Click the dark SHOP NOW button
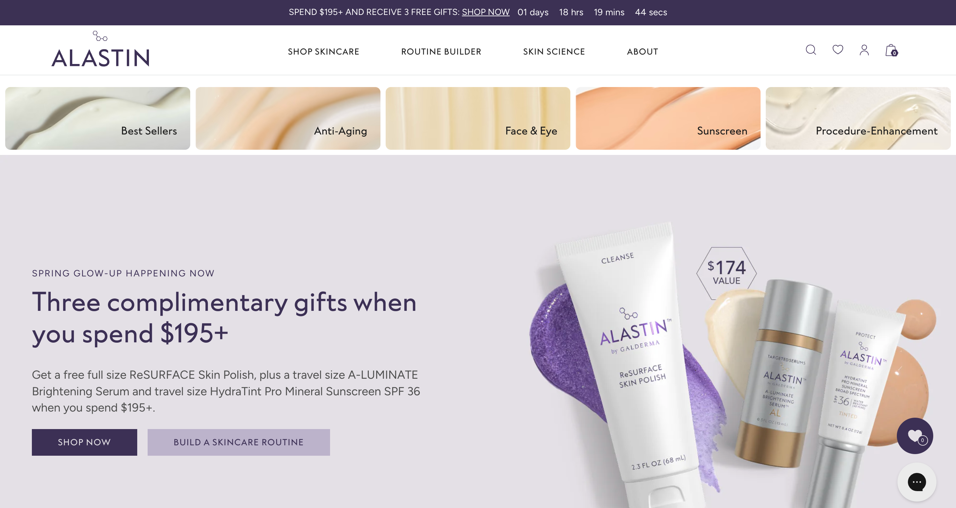Image resolution: width=956 pixels, height=508 pixels. tap(84, 442)
